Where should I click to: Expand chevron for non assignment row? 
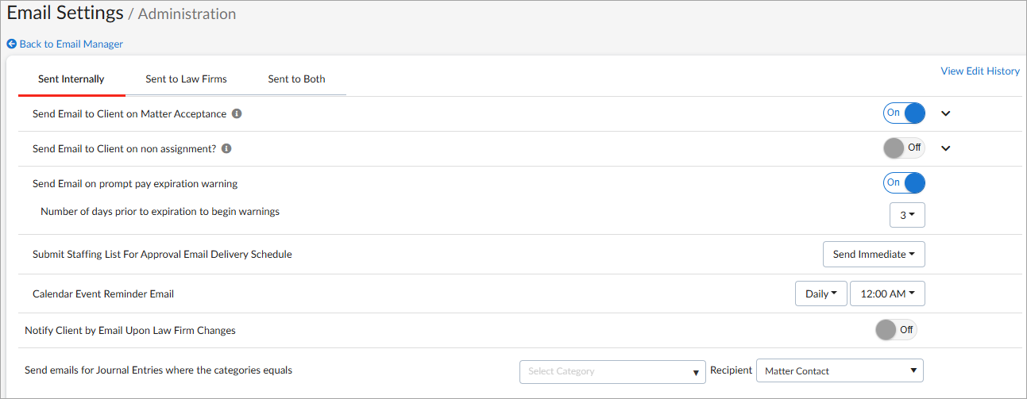945,148
